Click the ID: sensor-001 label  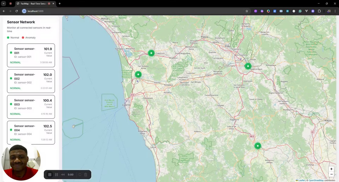point(23,57)
